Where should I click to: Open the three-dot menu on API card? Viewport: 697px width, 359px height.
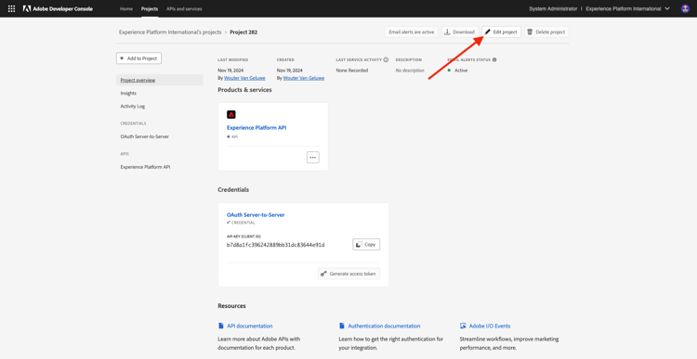click(x=313, y=157)
